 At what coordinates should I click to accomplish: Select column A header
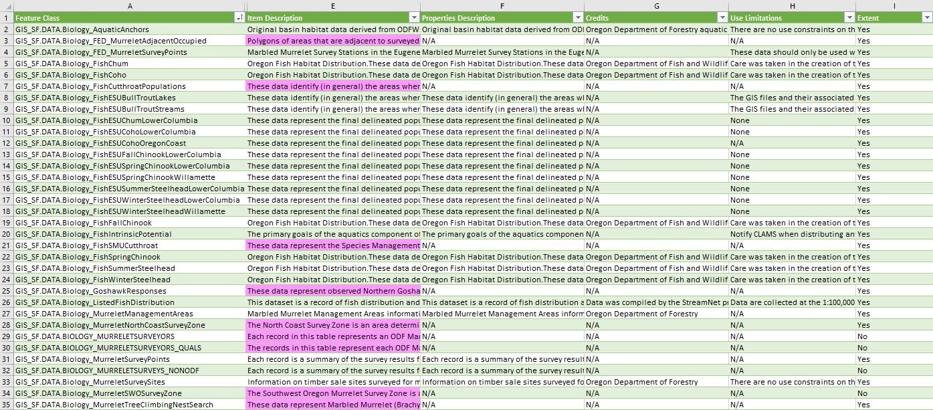coord(129,5)
